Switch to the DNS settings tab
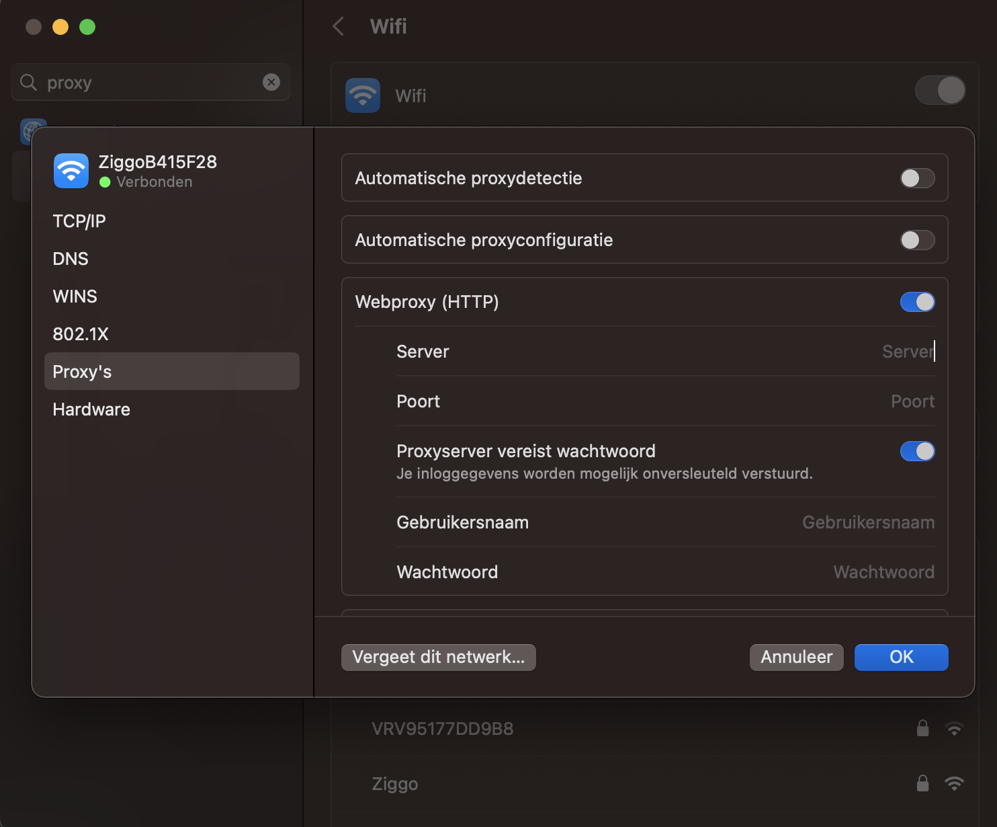The image size is (997, 827). [x=71, y=258]
